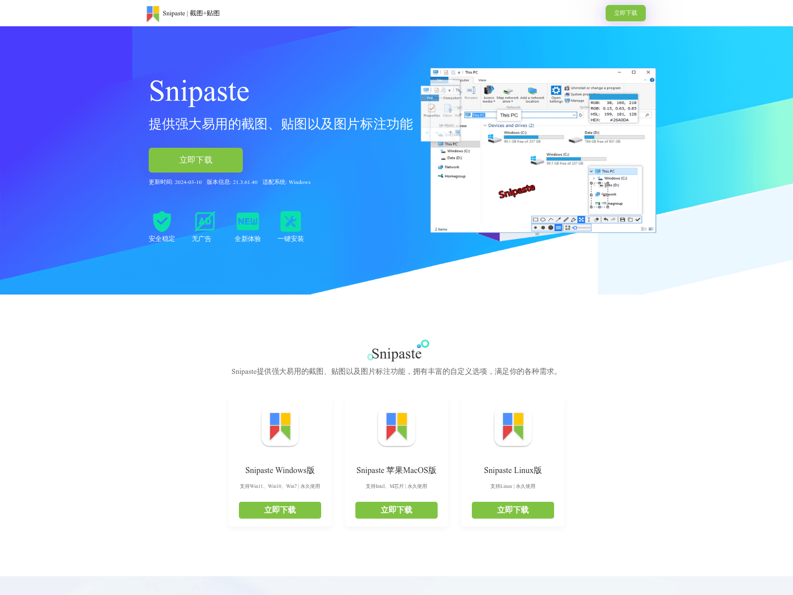Download Snipaste Windows版 via 立即下载
This screenshot has height=595, width=793.
point(280,510)
